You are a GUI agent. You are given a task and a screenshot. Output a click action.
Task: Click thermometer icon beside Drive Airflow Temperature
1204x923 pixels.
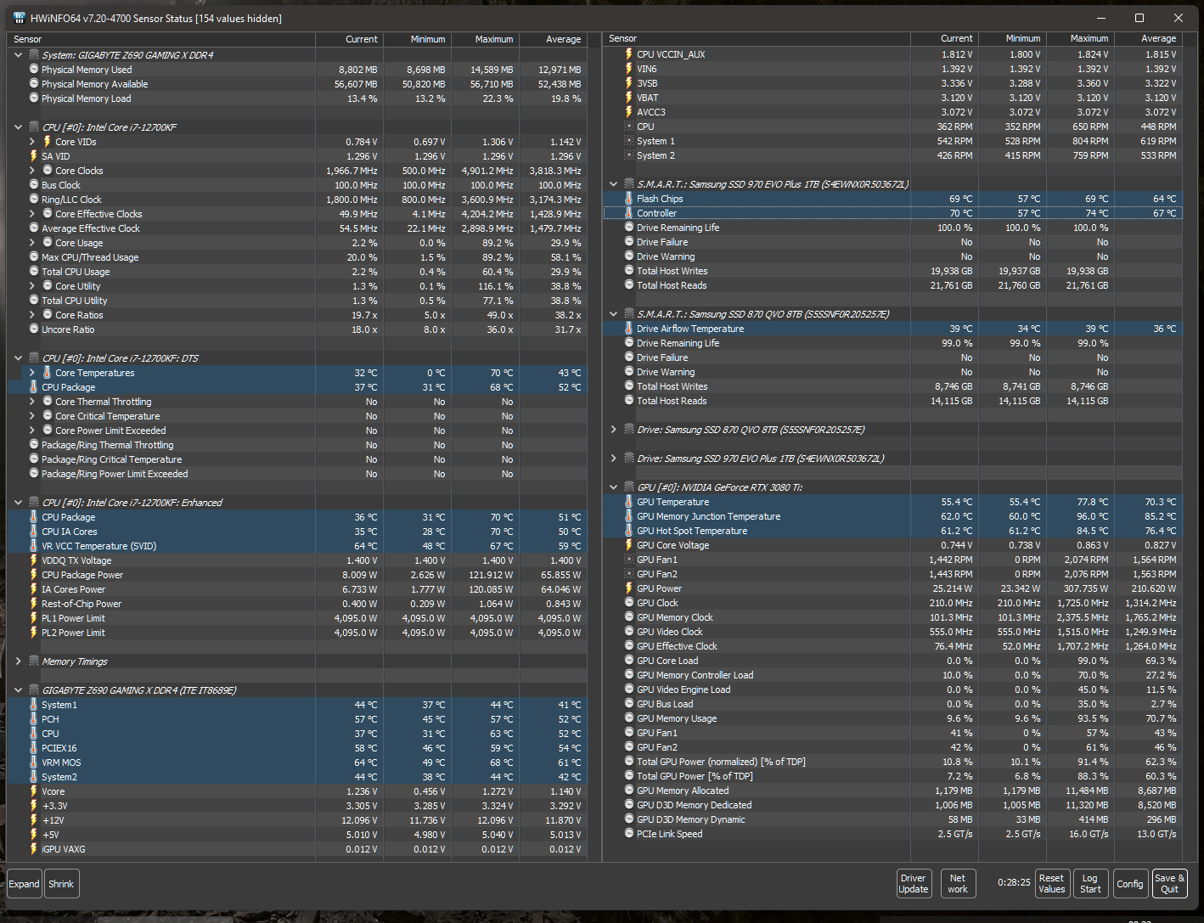pyautogui.click(x=629, y=329)
